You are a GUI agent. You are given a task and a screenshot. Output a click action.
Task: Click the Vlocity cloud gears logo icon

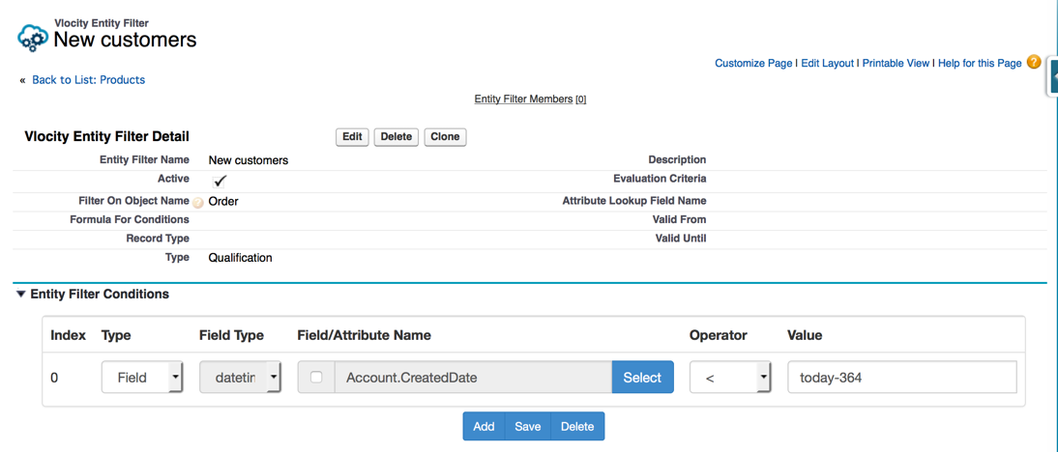click(34, 37)
